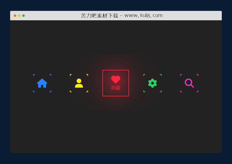
Task: Click the red border of the favorites box
Action: (x=103, y=83)
